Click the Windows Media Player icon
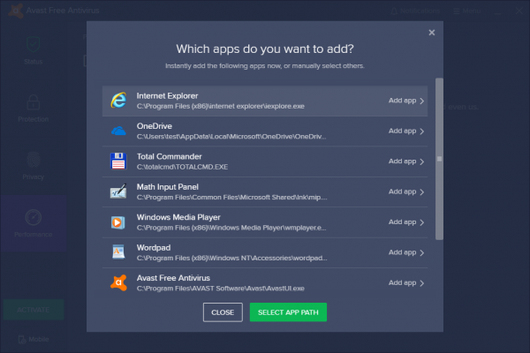Viewport: 530px width, 353px height. pos(118,222)
